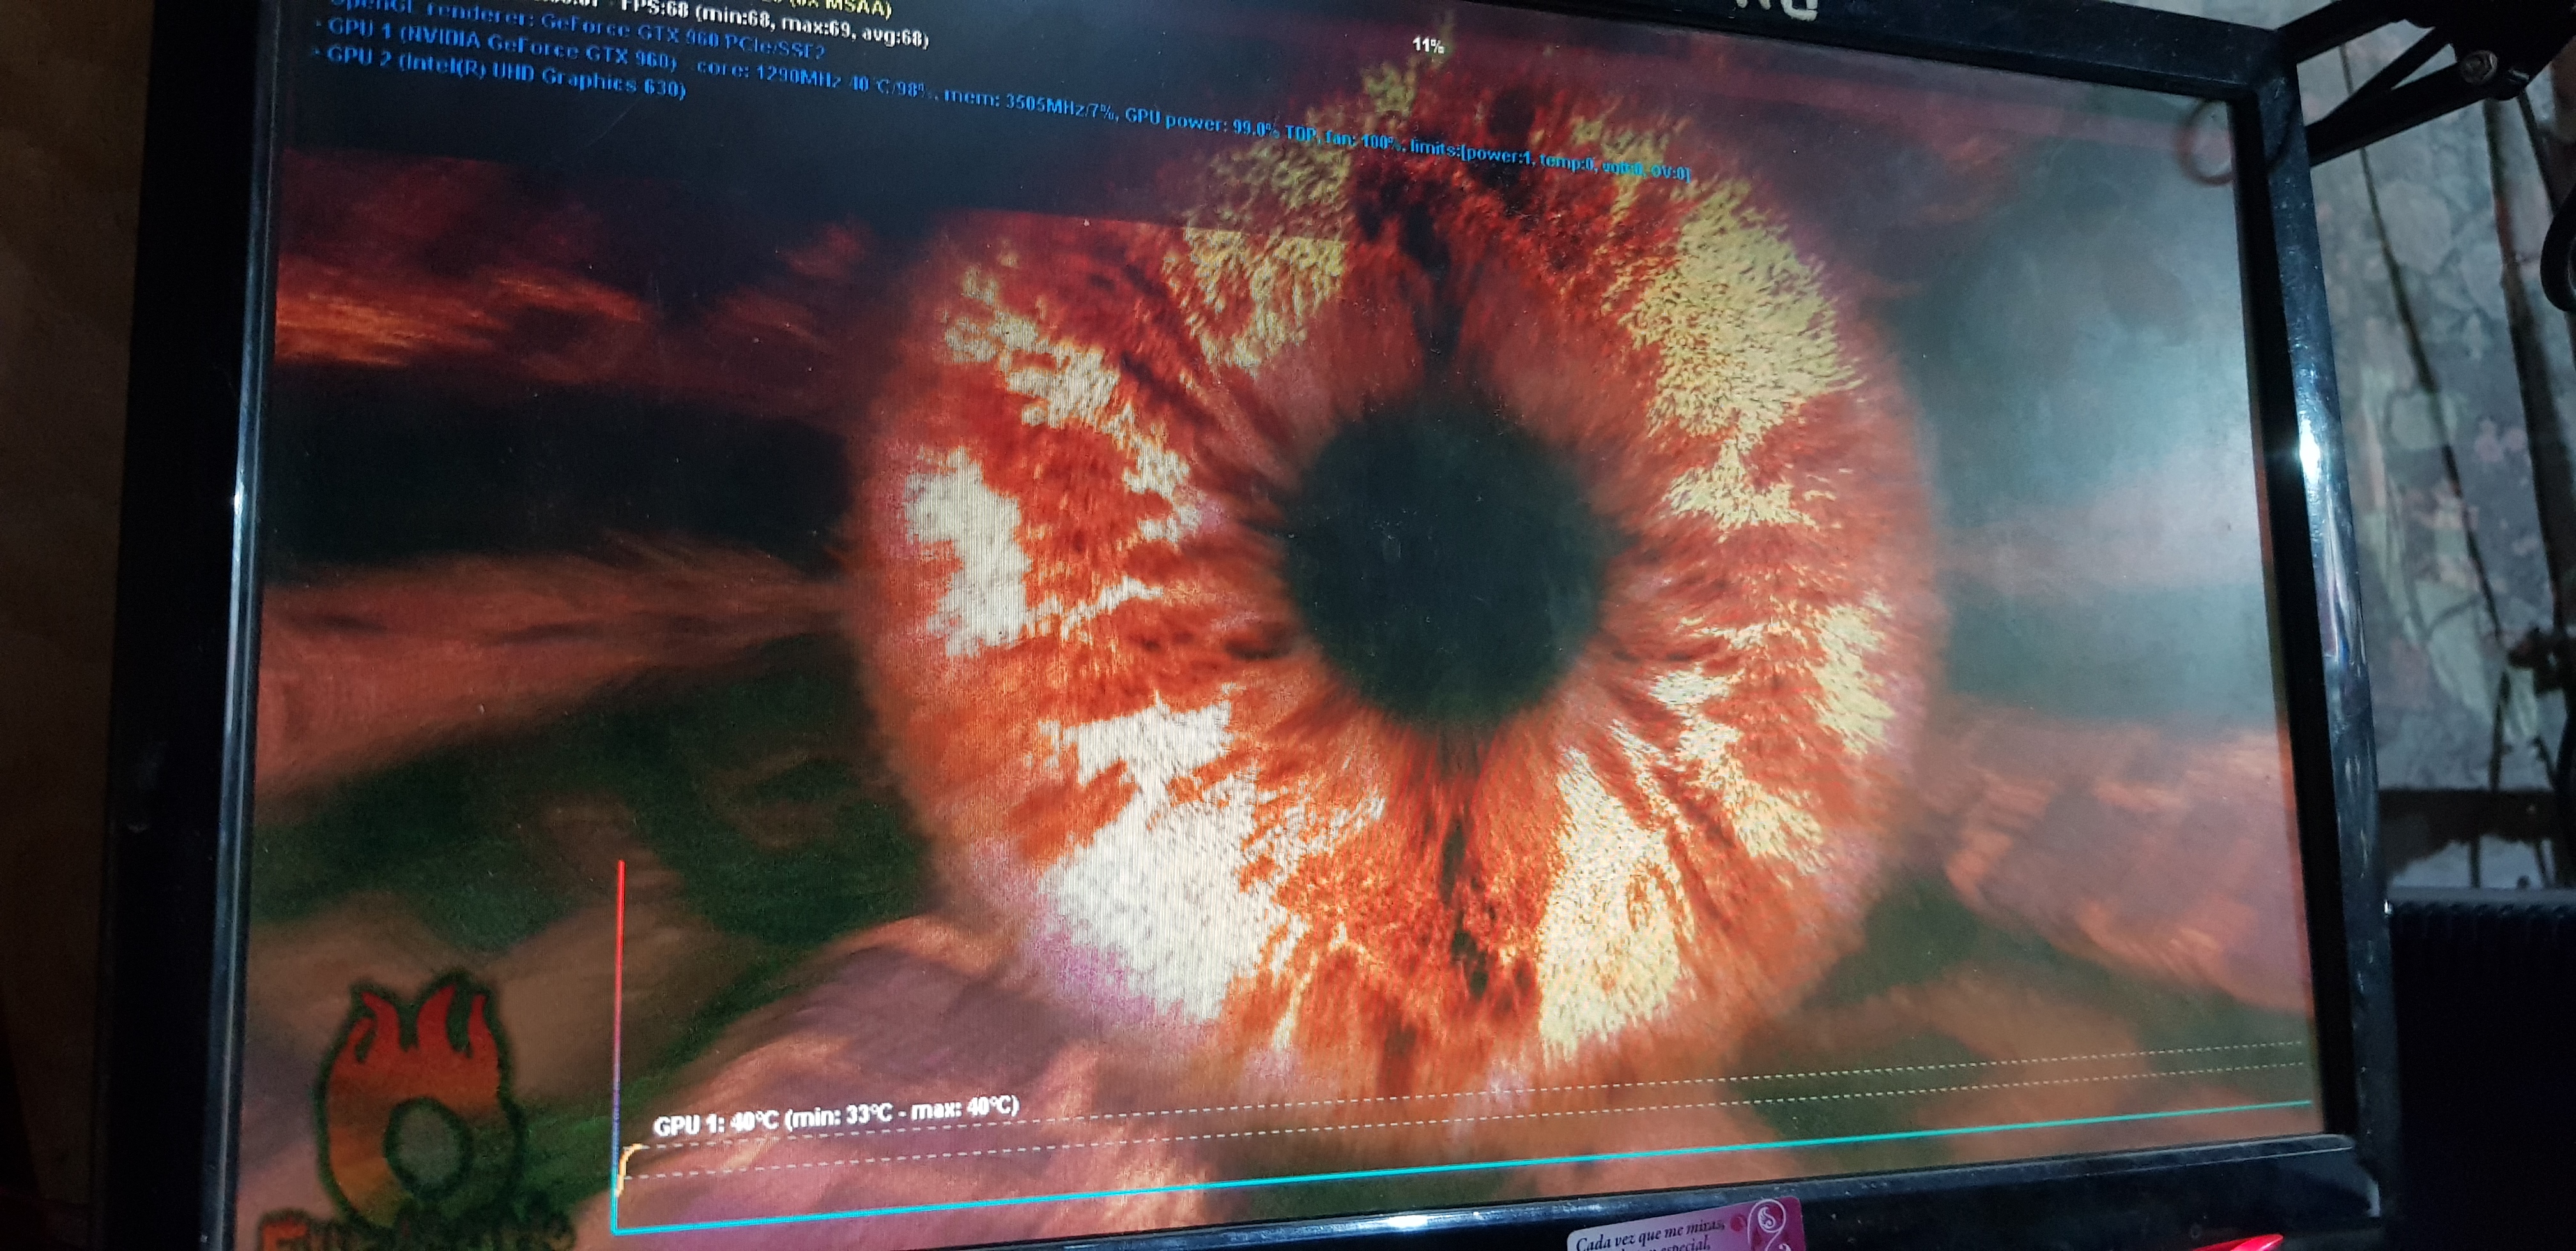
Task: Click the OpenGL renderer GeForce GTX 960 line
Action: (577, 29)
